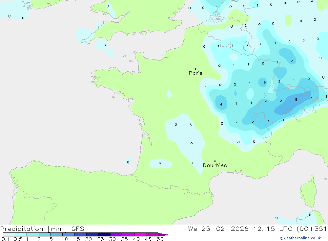Click the precipitation value 5 on the map
Viewport: 328px width, 241px height.
(x=311, y=98)
